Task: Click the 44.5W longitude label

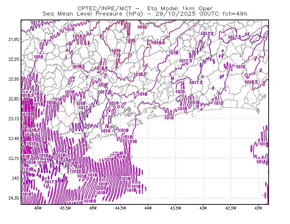Action: point(121,208)
